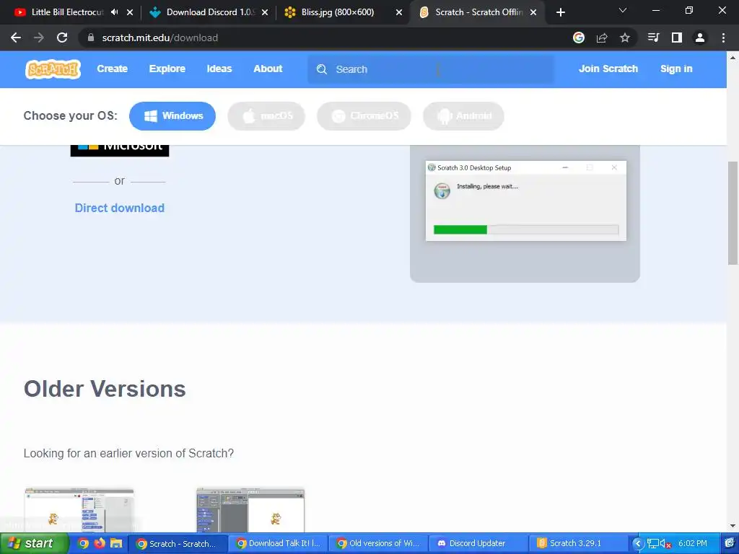Image resolution: width=739 pixels, height=554 pixels.
Task: Click the Scratch logo in header
Action: (x=53, y=69)
